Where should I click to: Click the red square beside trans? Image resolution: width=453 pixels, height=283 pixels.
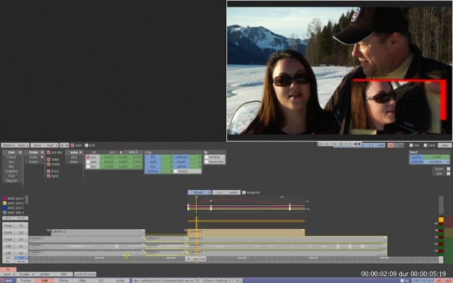click(x=42, y=152)
